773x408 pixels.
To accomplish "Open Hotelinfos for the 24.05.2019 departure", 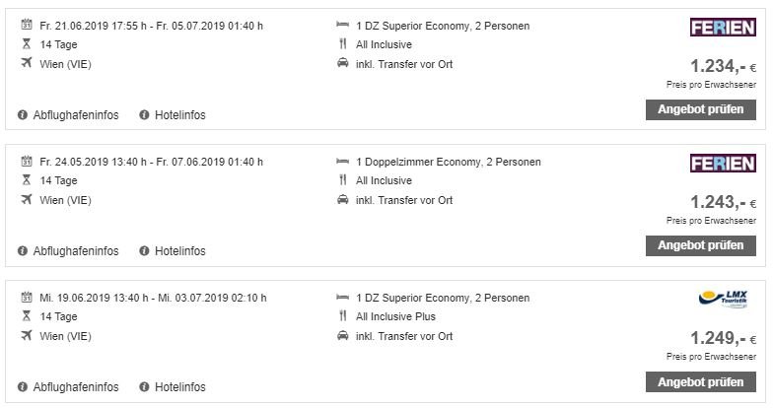I will tap(179, 251).
